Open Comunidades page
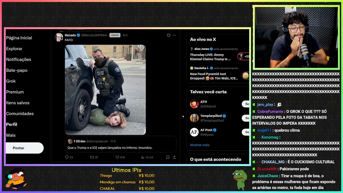Screen dimensions: 343x193 click(20, 114)
